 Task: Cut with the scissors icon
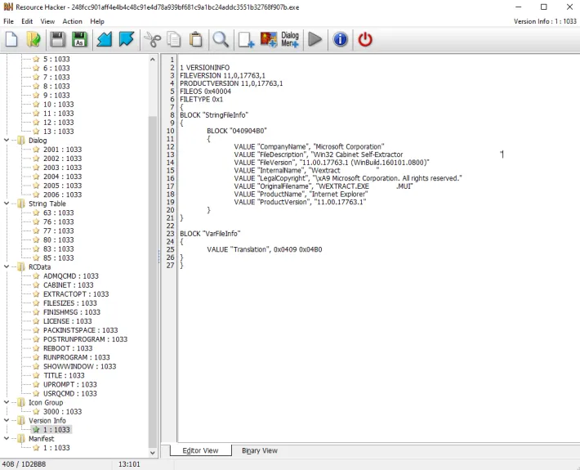point(153,39)
